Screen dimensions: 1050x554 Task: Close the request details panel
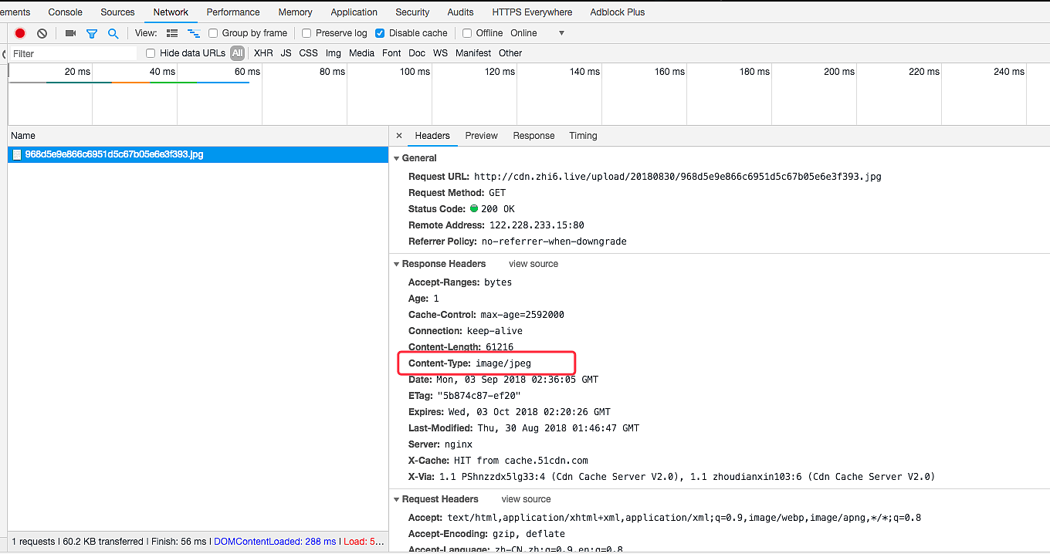click(x=399, y=136)
